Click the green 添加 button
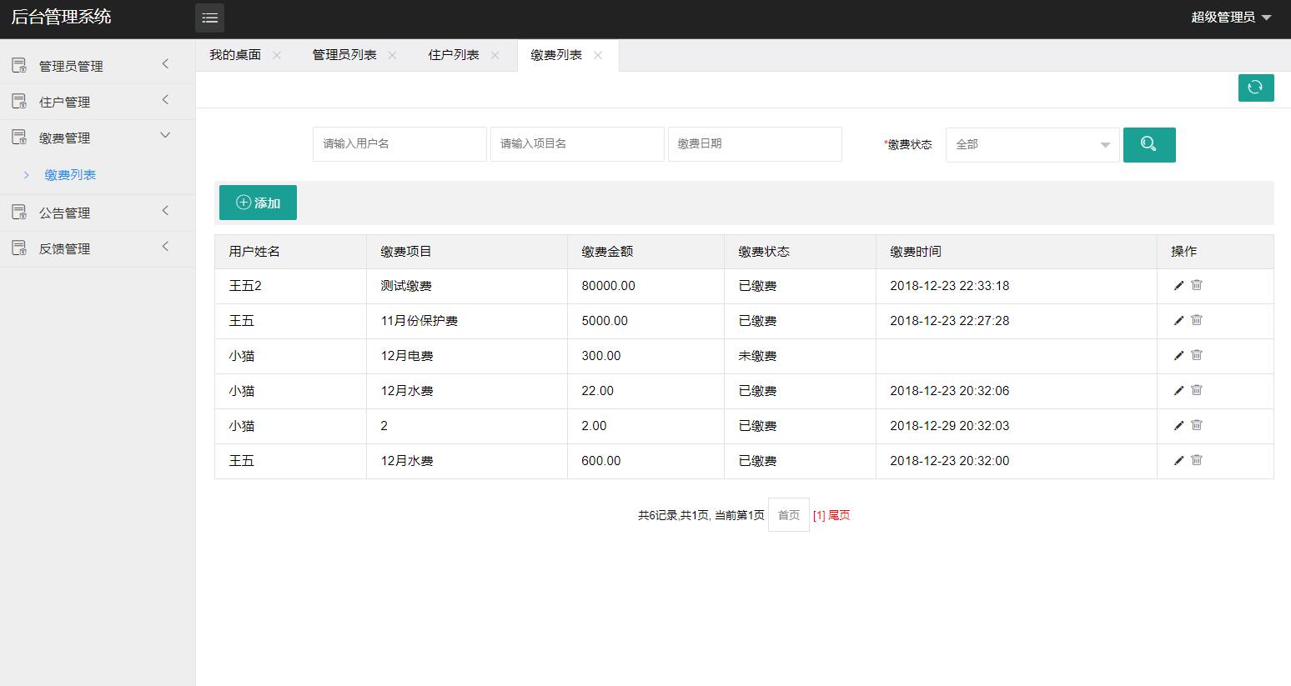 [258, 202]
